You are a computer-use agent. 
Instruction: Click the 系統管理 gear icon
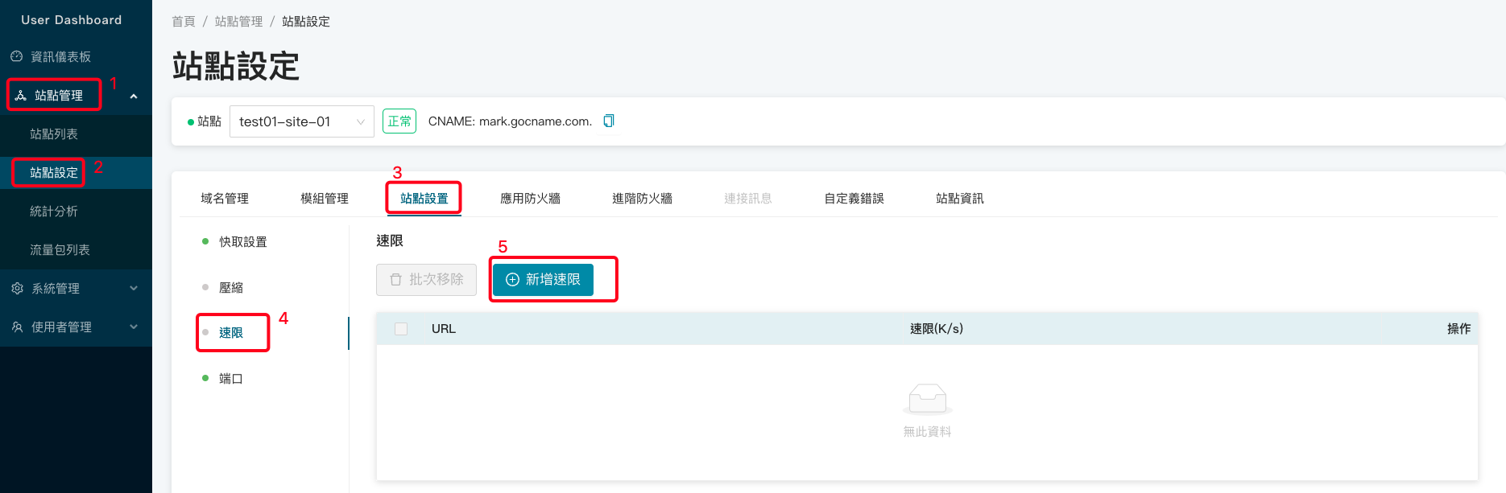[x=17, y=288]
